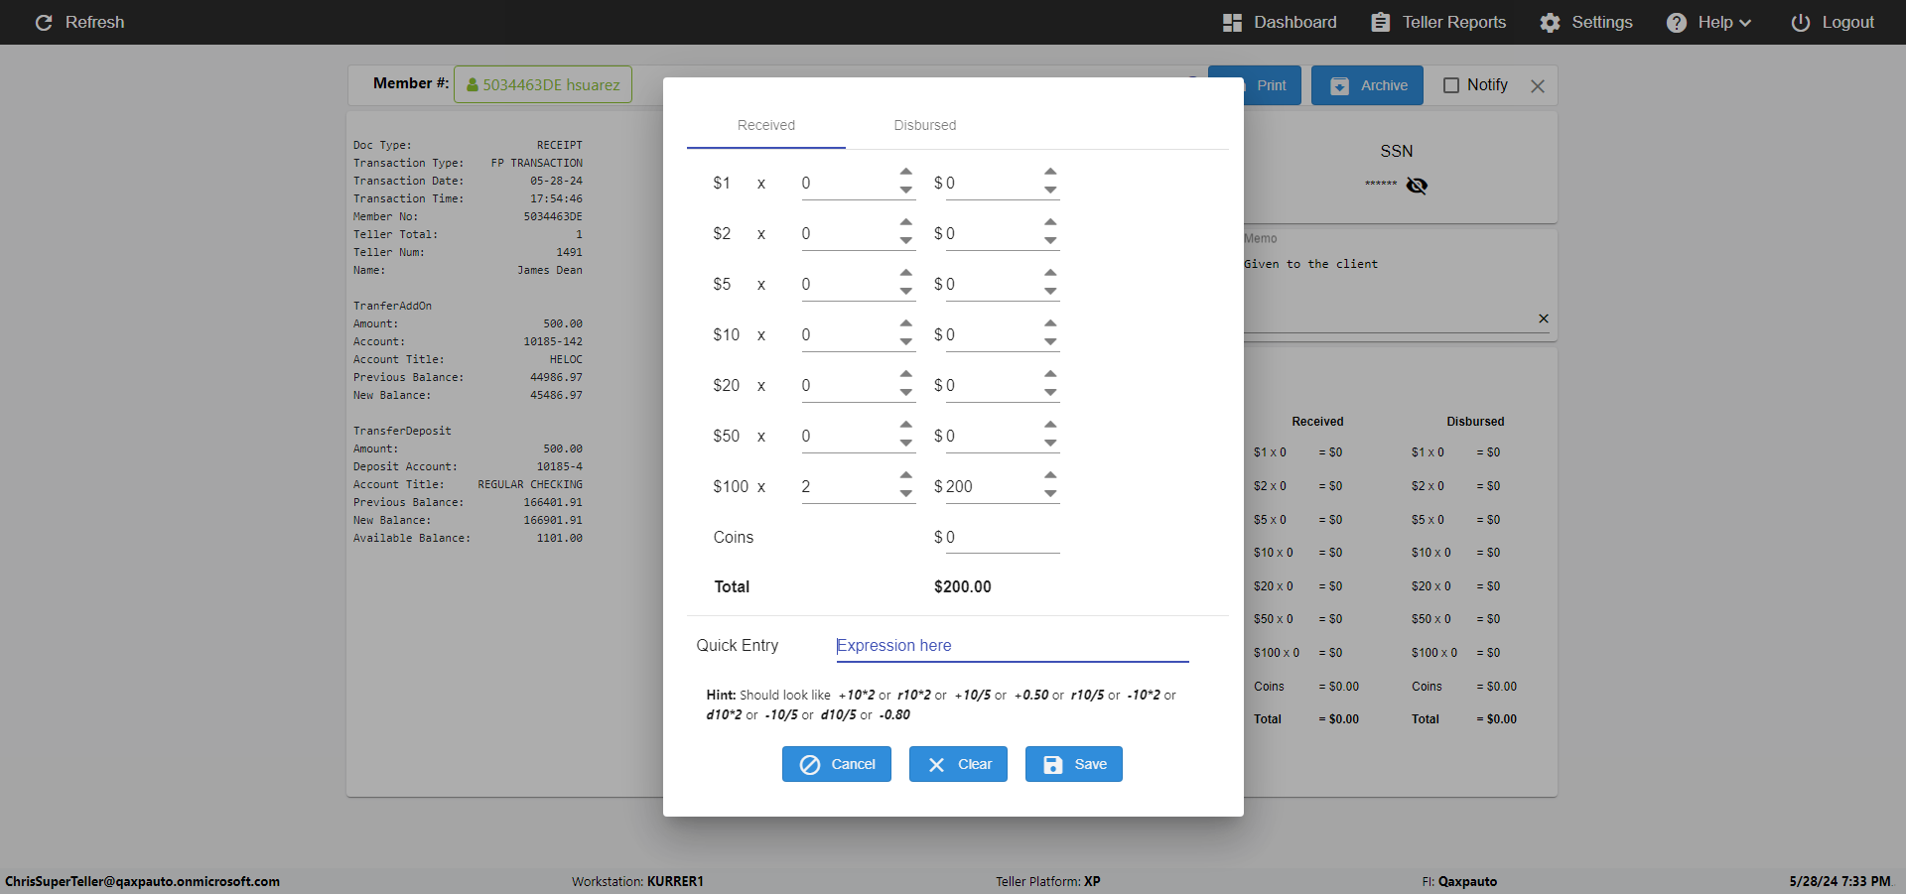1906x894 pixels.
Task: Click the Cancel button in dialog
Action: click(x=837, y=764)
